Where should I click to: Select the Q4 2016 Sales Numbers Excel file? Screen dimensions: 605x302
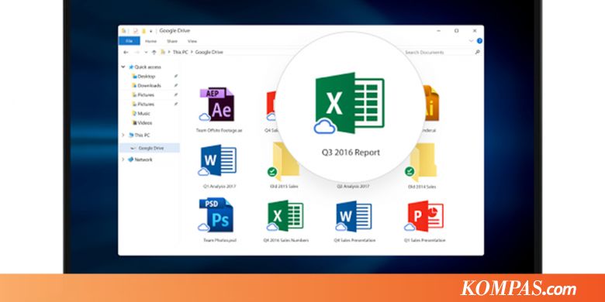(x=286, y=215)
